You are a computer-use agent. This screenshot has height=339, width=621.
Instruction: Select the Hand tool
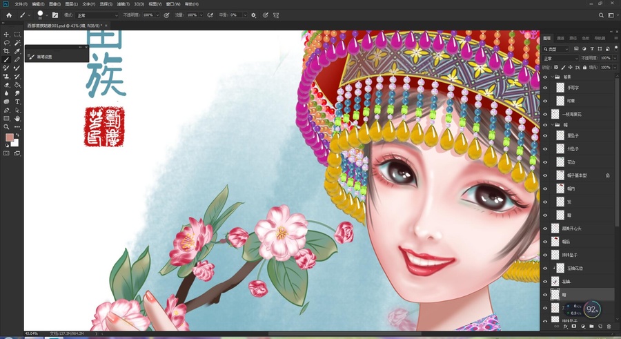coord(17,119)
